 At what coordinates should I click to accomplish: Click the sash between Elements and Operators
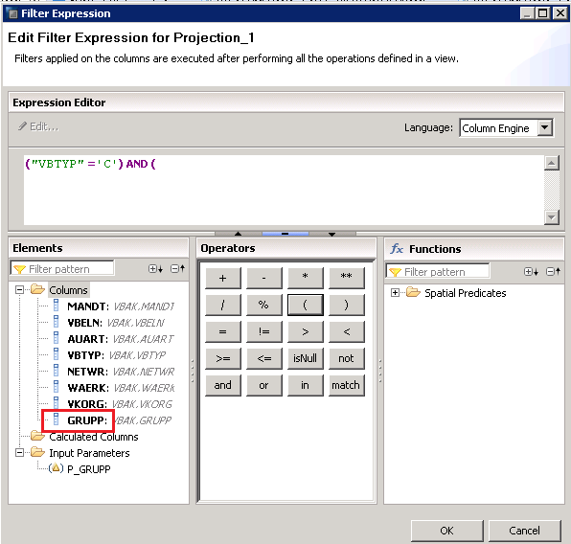tap(193, 371)
